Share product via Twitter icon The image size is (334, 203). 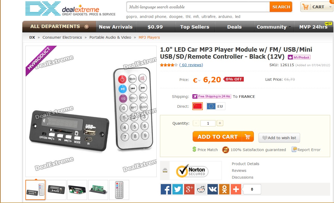178,189
